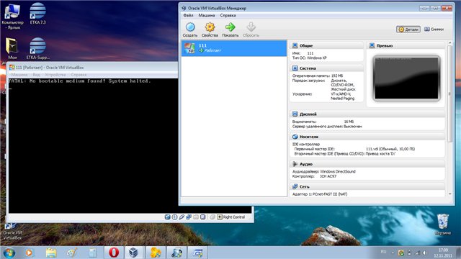Toggle the Детали view button

408,29
